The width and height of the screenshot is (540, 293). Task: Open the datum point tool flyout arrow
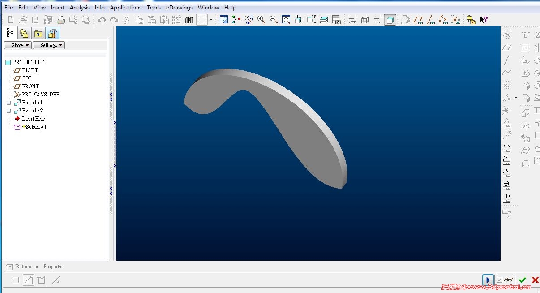(516, 97)
